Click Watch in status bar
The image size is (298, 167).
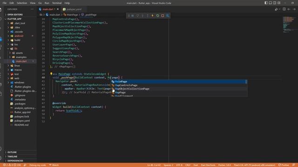[54, 165]
